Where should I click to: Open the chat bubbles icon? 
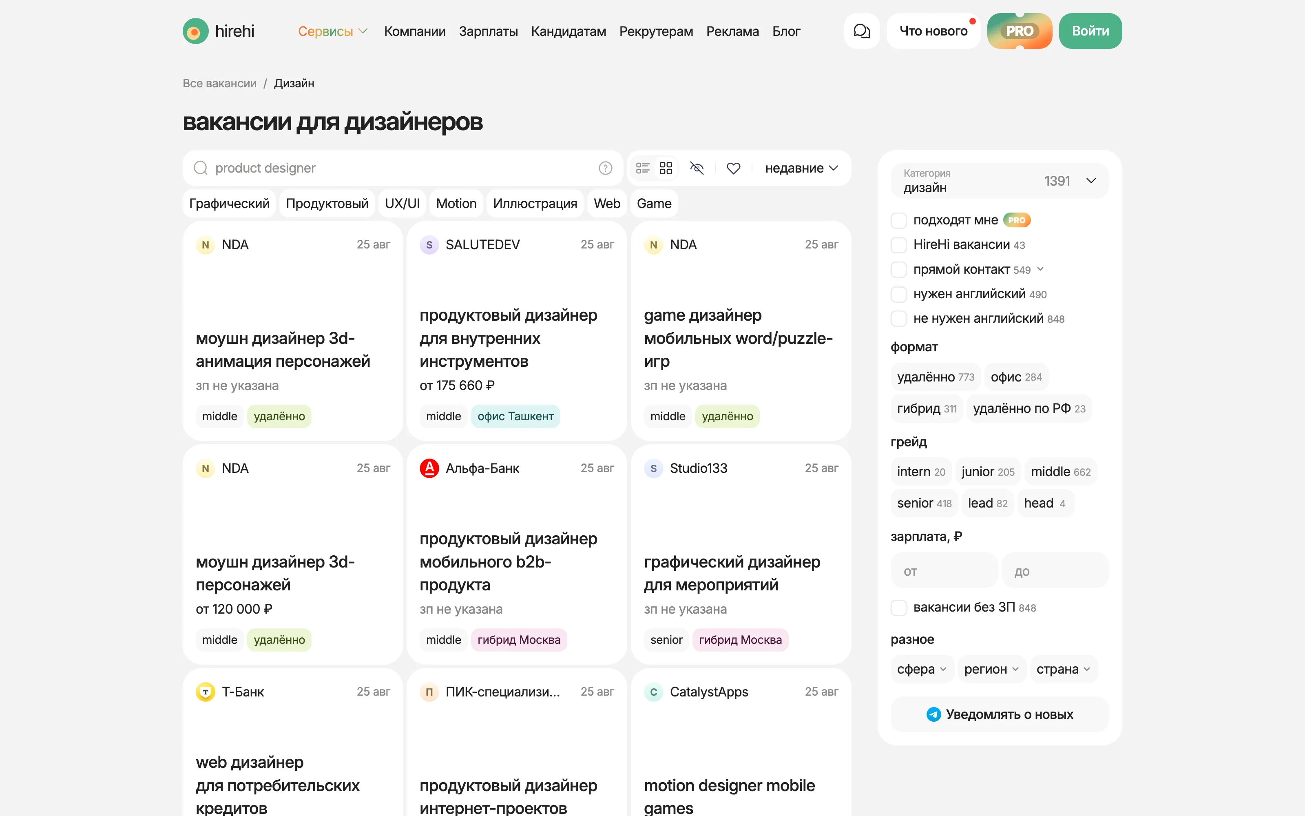pyautogui.click(x=862, y=31)
